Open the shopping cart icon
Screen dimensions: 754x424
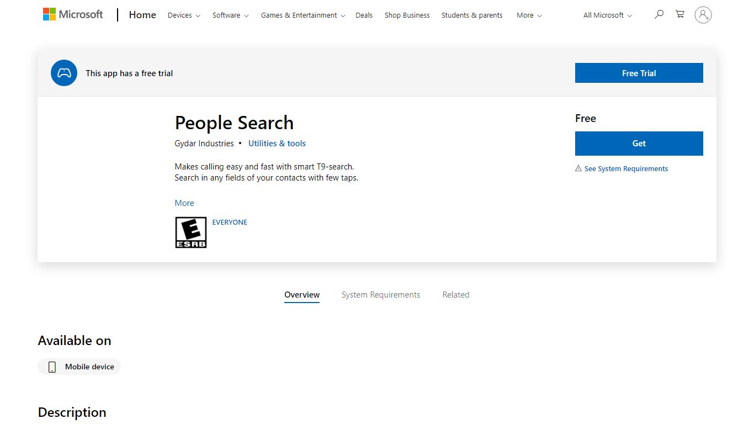point(680,15)
